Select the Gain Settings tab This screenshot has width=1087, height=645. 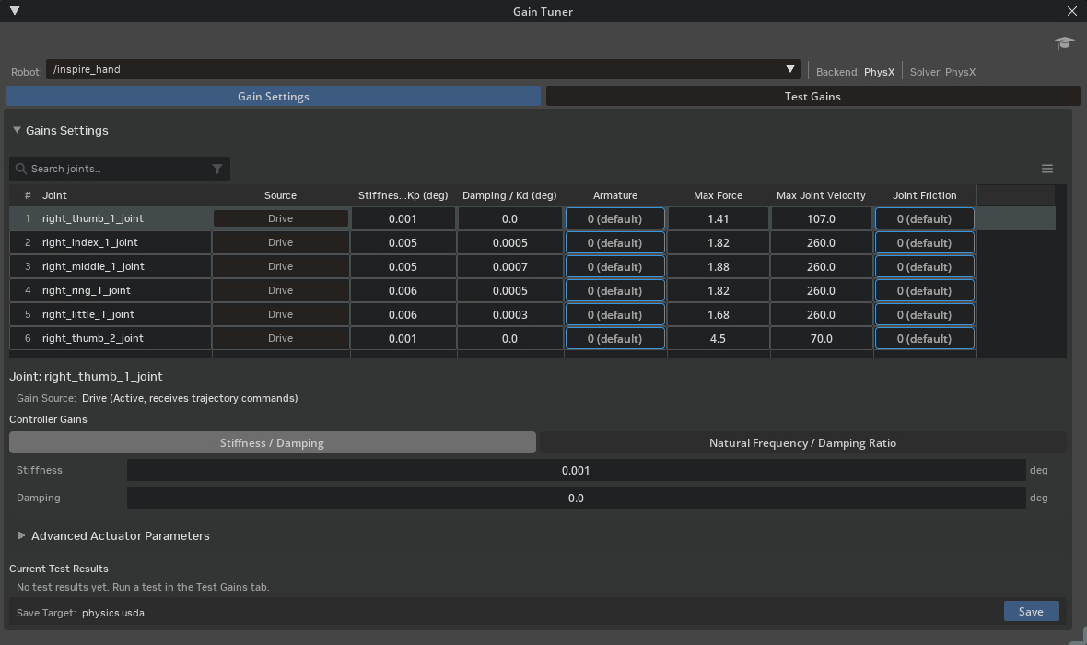[x=274, y=97]
